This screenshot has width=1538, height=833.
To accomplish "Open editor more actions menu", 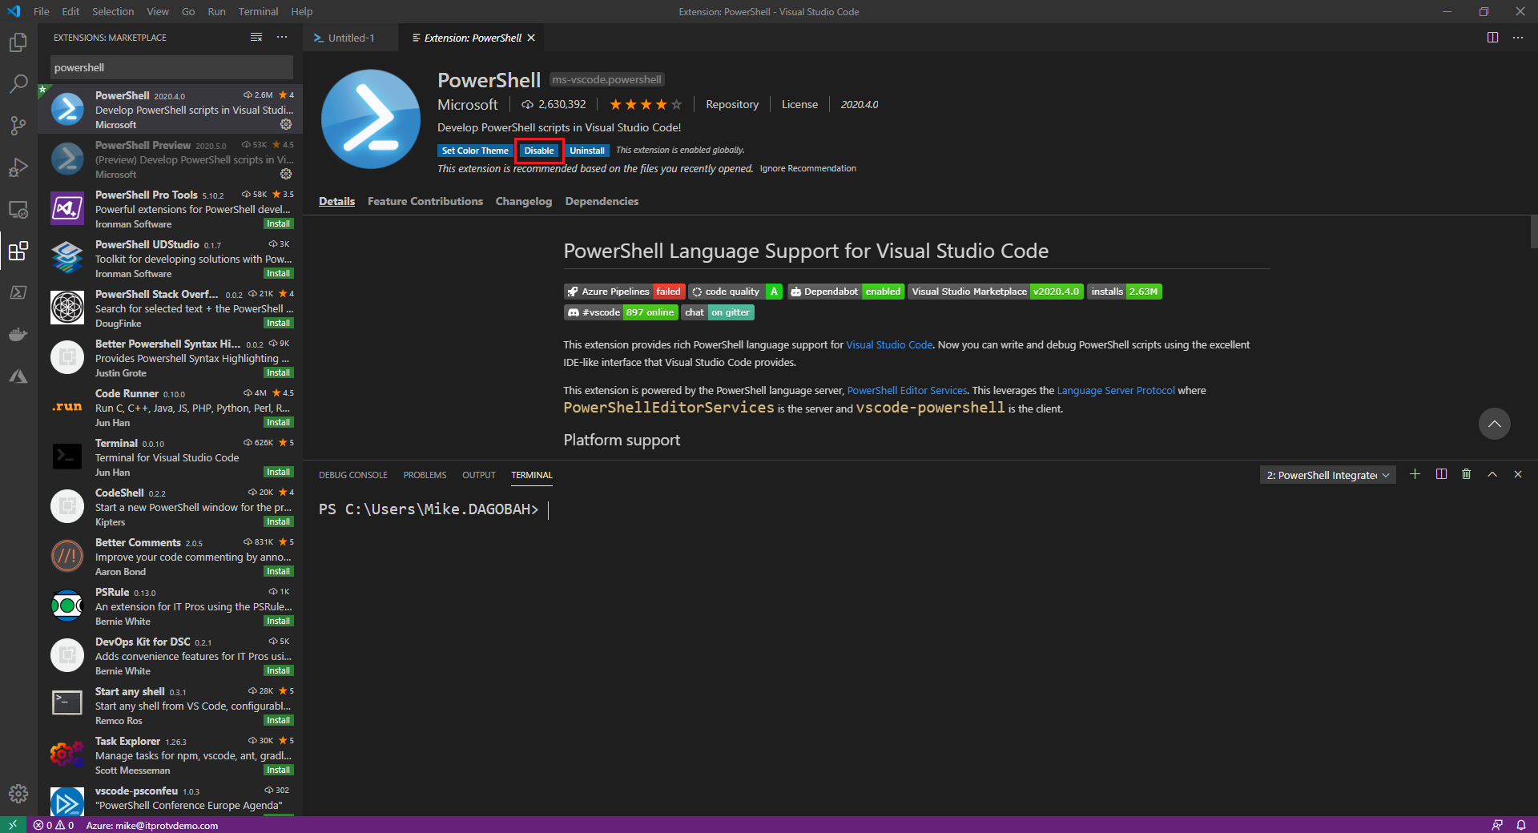I will [1518, 38].
